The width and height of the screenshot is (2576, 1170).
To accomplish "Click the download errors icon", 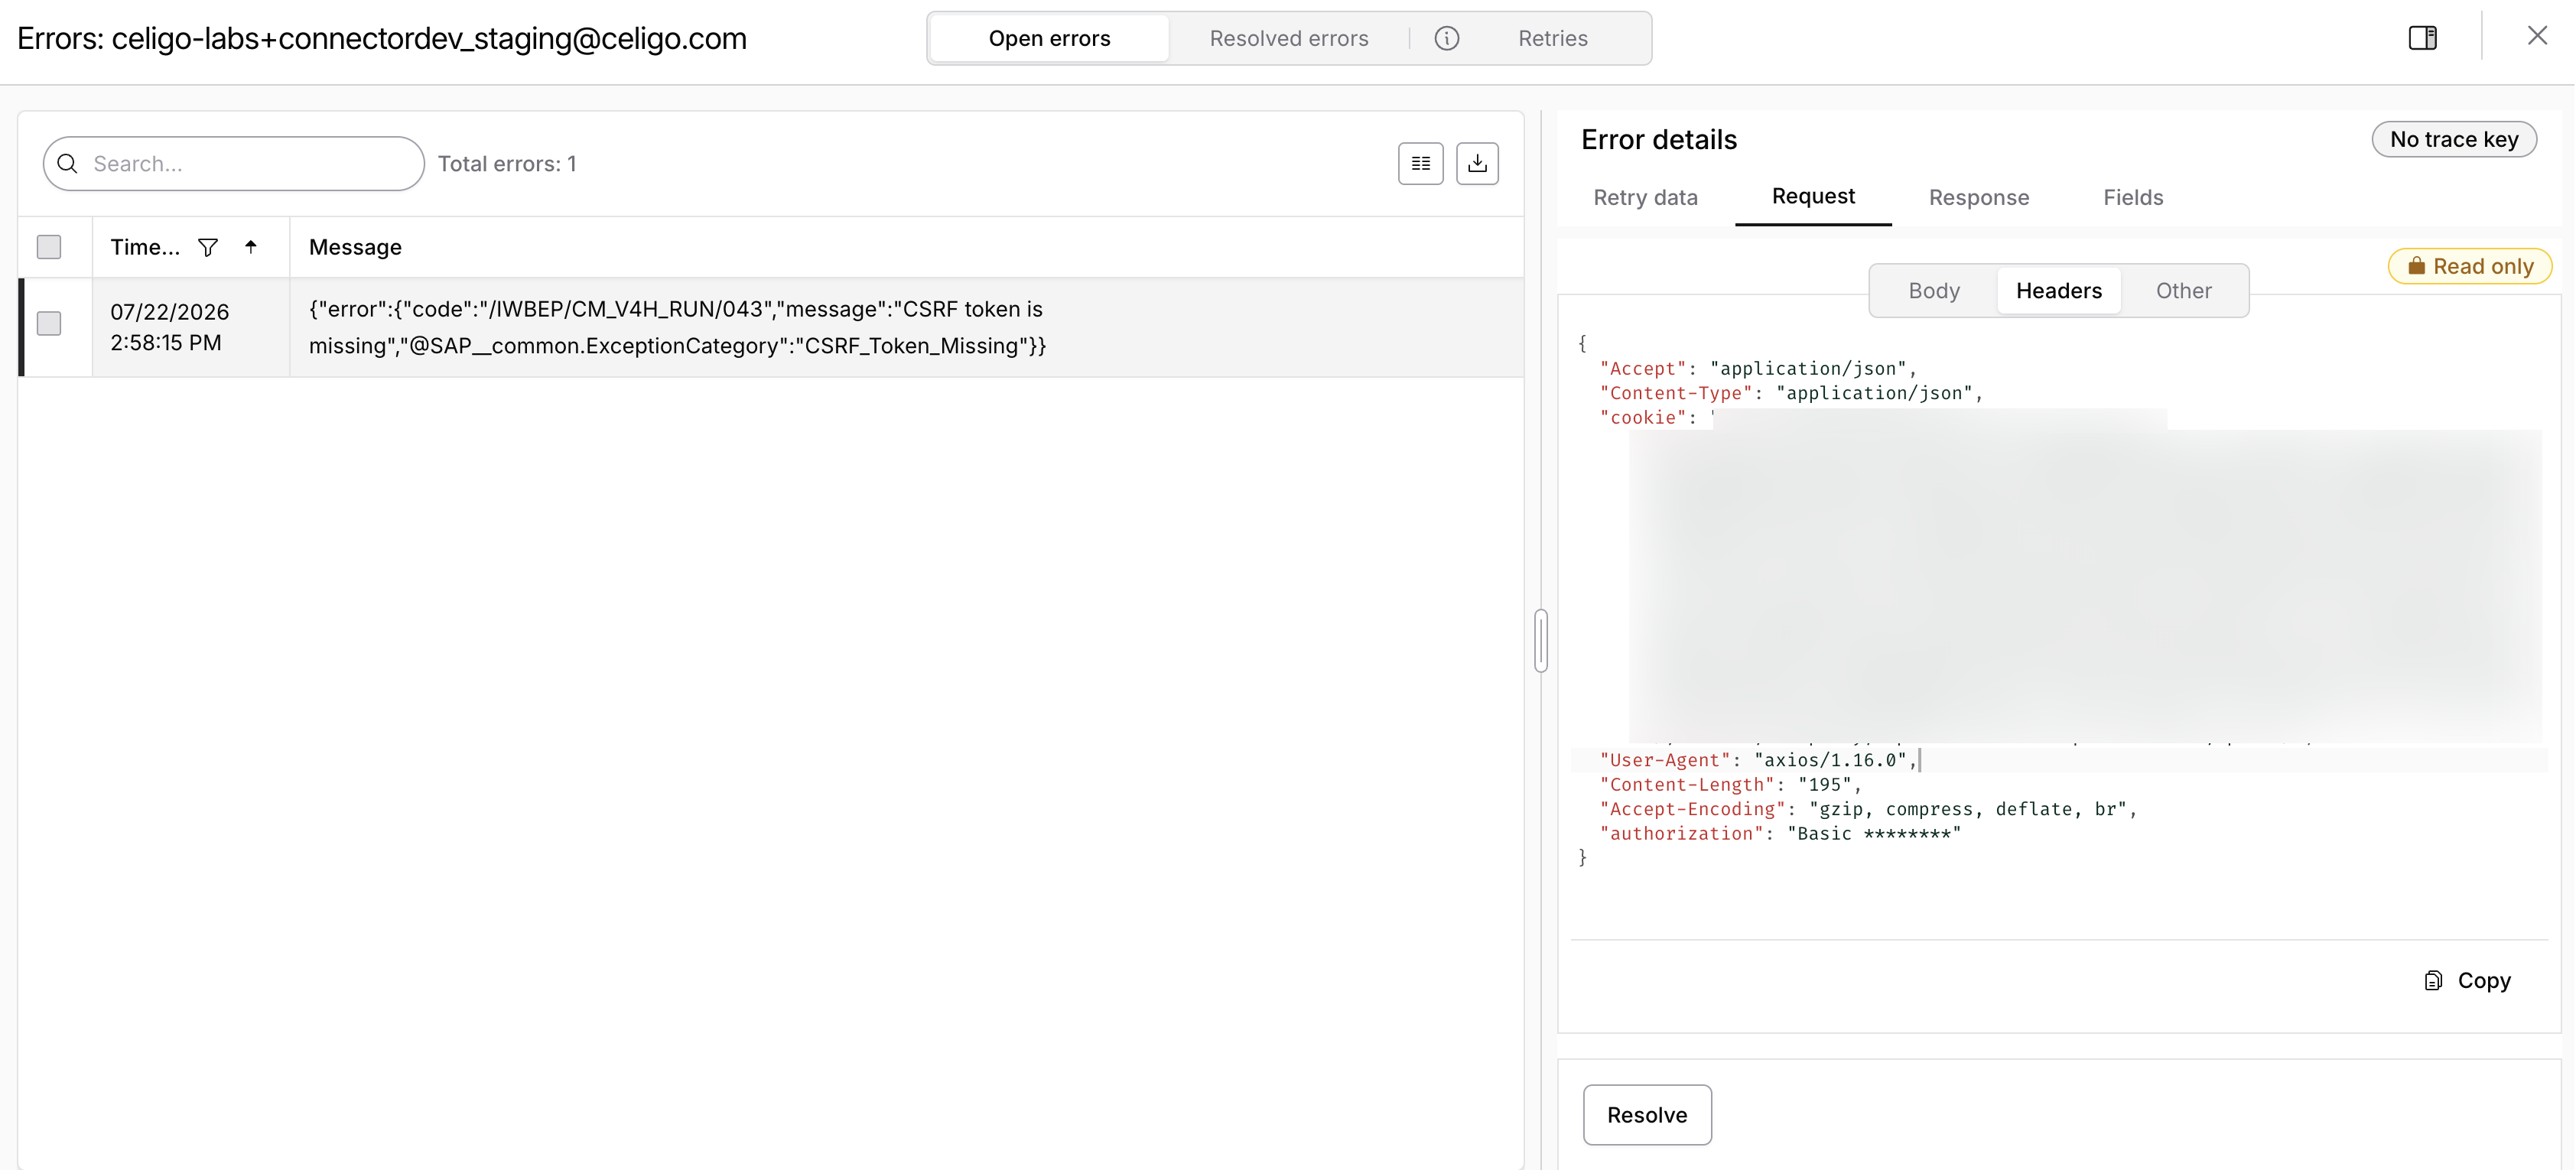I will click(1477, 163).
